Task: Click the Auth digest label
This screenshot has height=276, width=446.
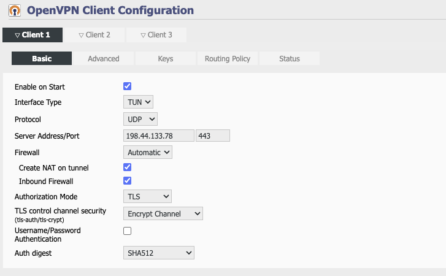Action: pos(33,253)
